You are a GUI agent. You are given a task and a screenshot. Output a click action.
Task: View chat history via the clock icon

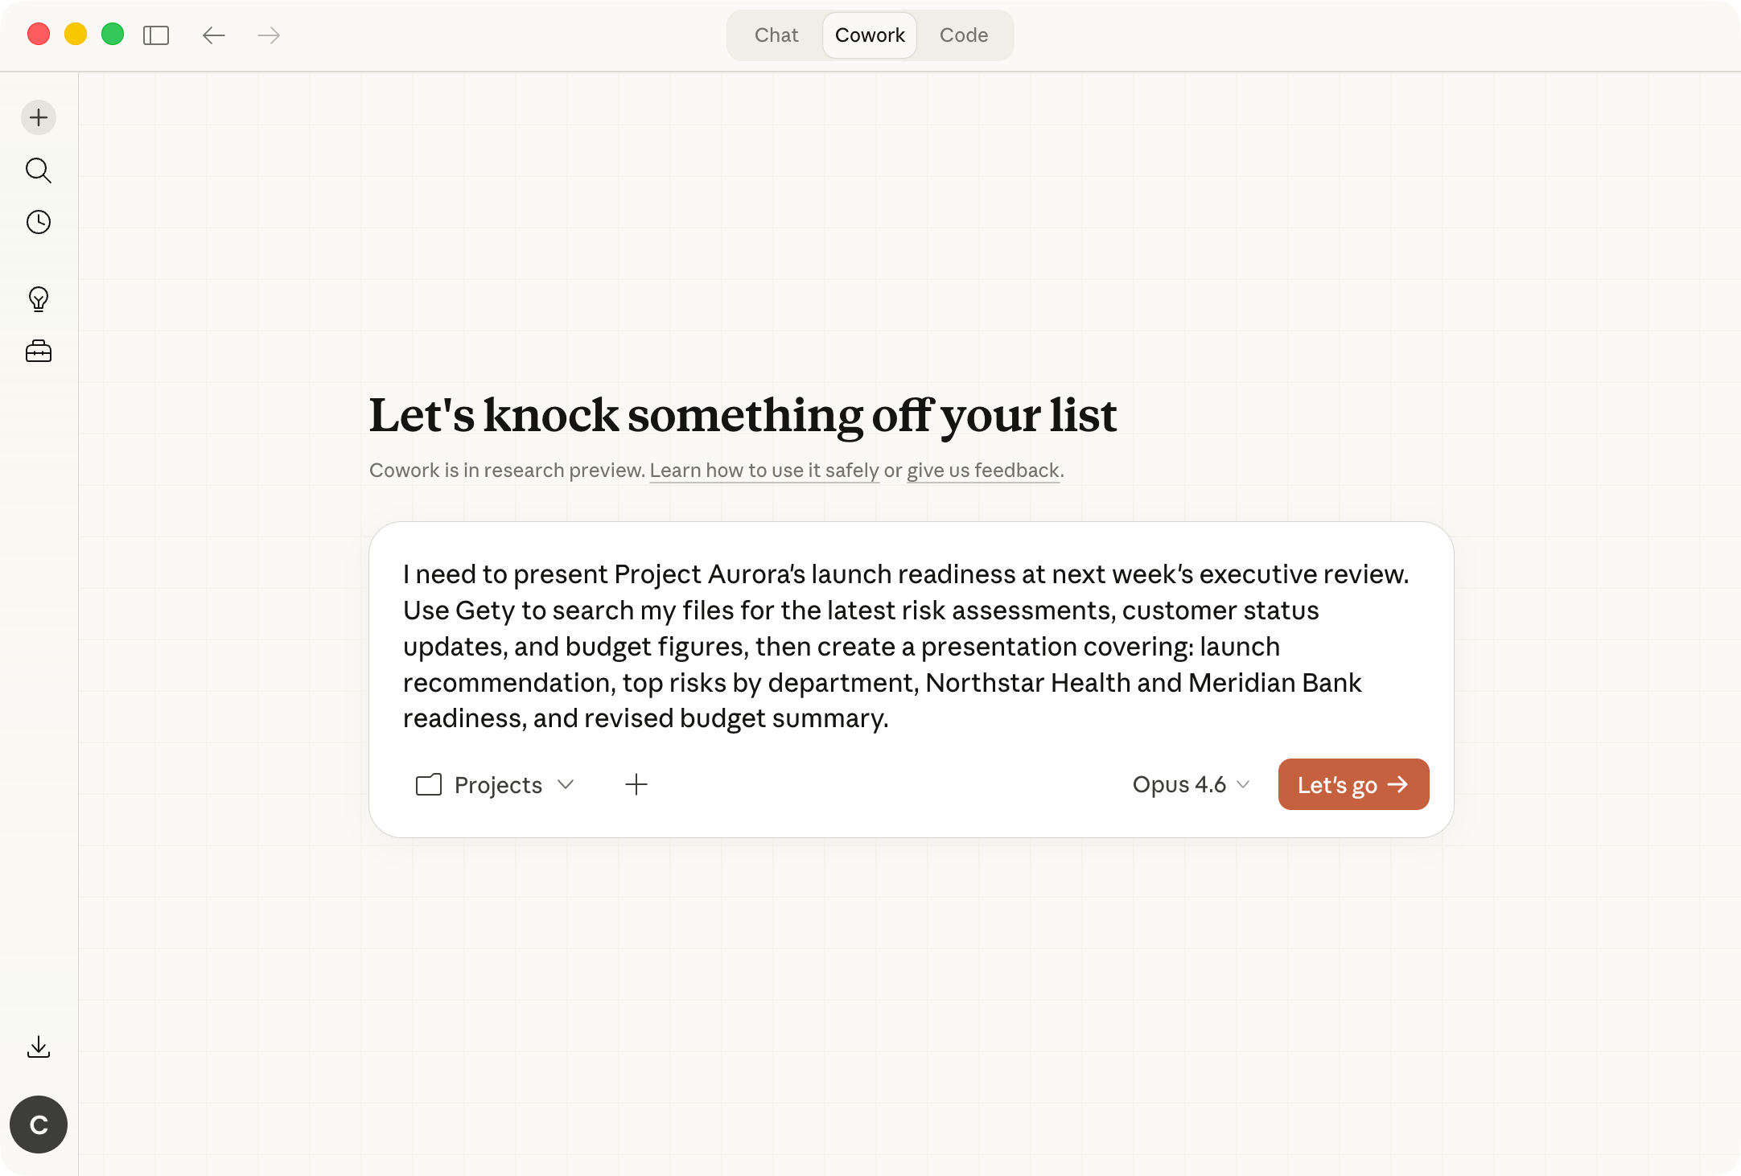(38, 223)
